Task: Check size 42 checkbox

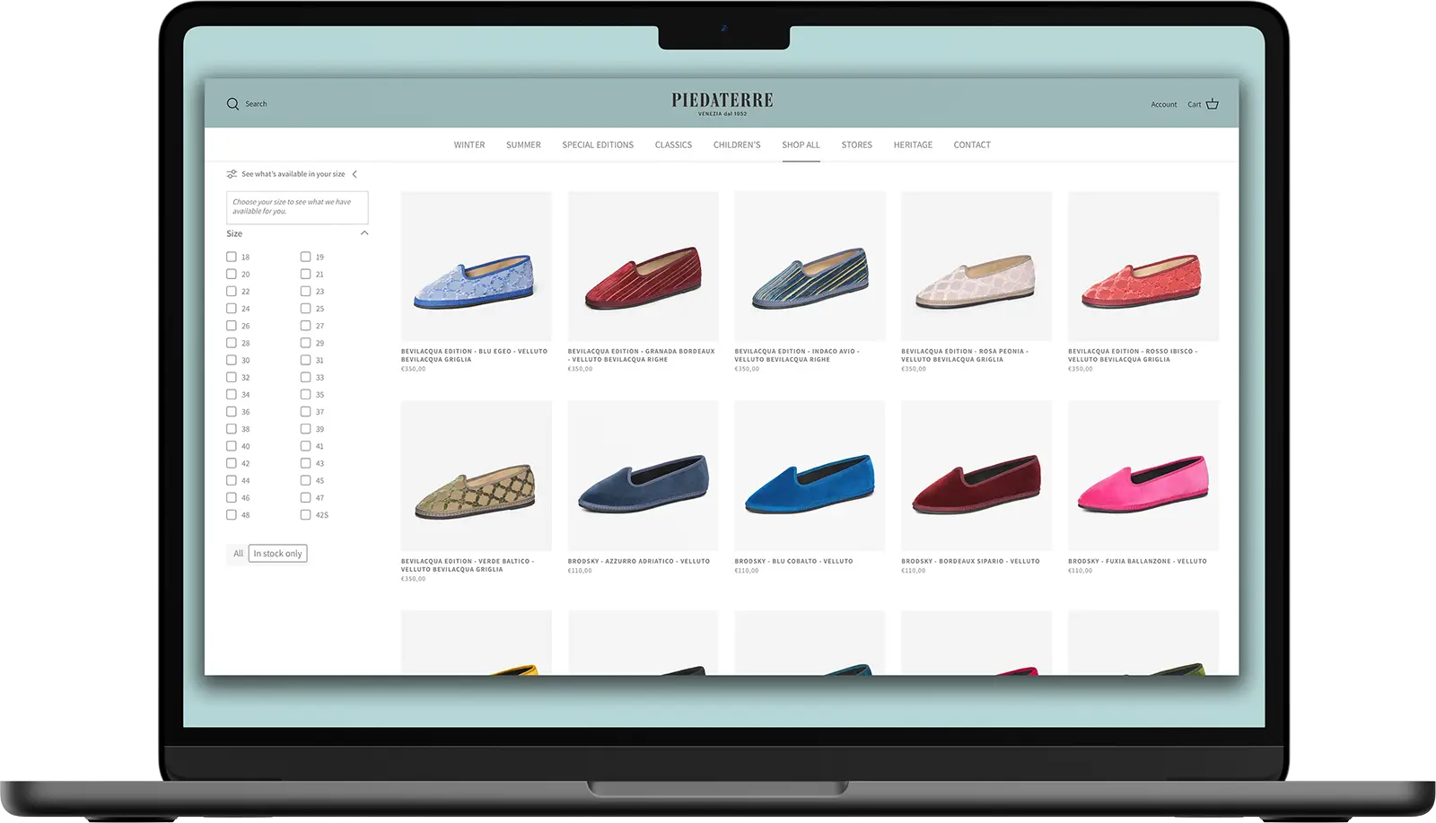Action: tap(232, 463)
